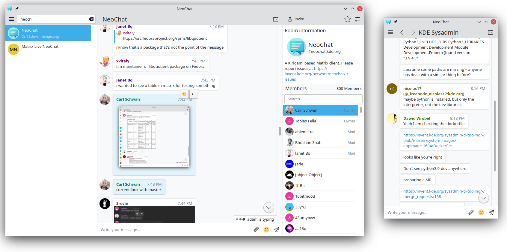Image resolution: width=507 pixels, height=252 pixels.
Task: Select [object Object] in member list
Action: pyautogui.click(x=320, y=175)
